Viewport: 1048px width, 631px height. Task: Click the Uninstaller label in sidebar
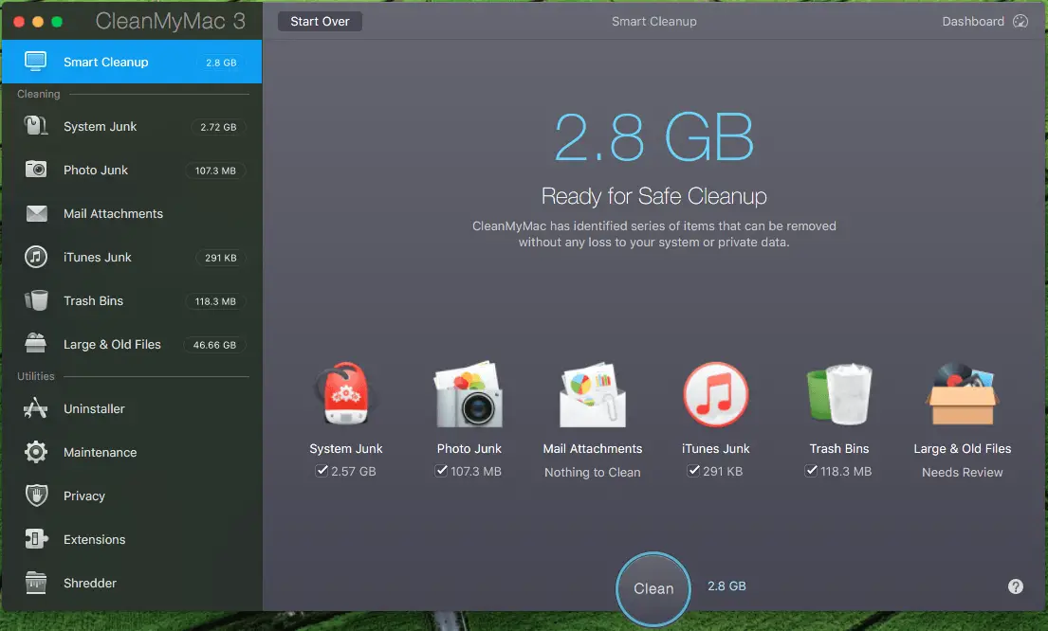(94, 408)
